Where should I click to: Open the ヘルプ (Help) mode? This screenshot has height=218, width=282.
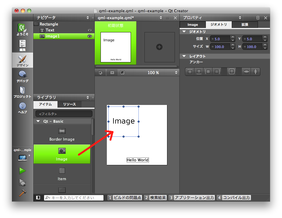click(23, 108)
